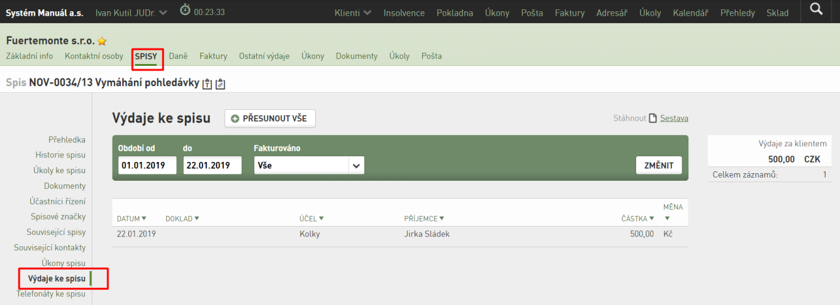Open Insolvence in top menu
840x305 pixels.
pos(404,13)
